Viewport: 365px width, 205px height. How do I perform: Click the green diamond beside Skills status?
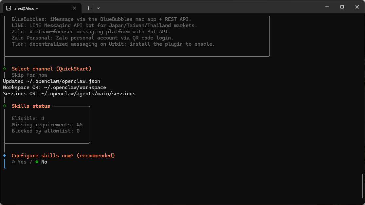pos(5,106)
